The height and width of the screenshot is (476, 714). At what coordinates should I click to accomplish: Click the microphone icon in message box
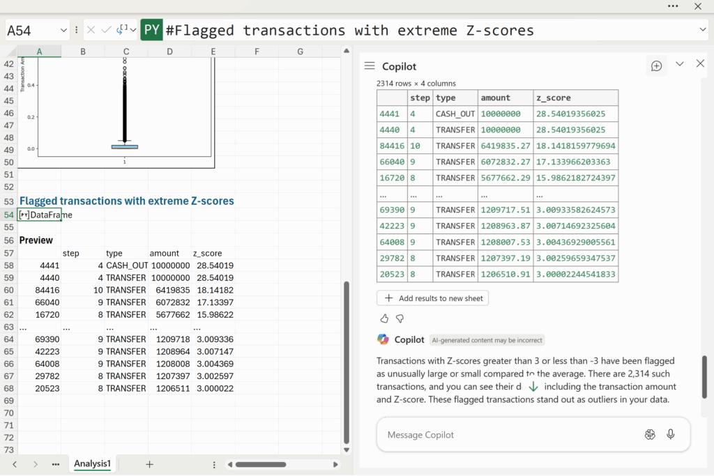coord(671,434)
